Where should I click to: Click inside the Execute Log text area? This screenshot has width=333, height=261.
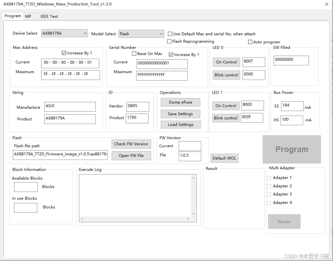click(x=135, y=195)
